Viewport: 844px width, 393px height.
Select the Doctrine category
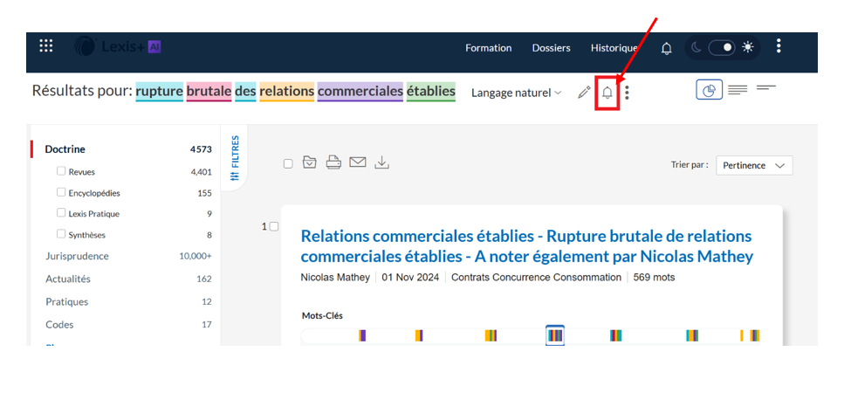[x=65, y=149]
